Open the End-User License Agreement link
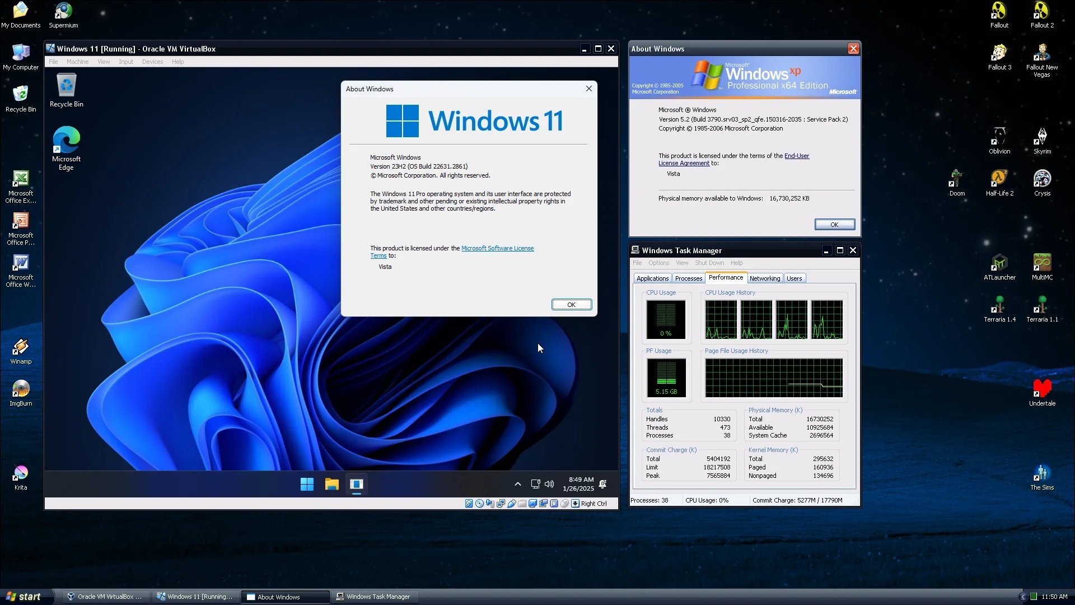 797,156
